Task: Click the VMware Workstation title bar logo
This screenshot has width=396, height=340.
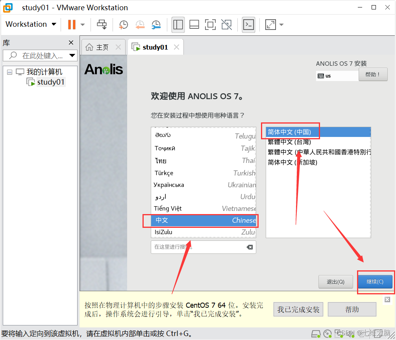Action: coord(8,7)
